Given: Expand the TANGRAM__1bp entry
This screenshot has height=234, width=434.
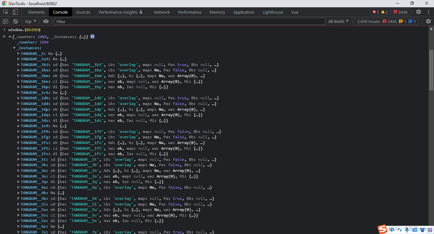Looking at the screenshot, I should [18, 87].
